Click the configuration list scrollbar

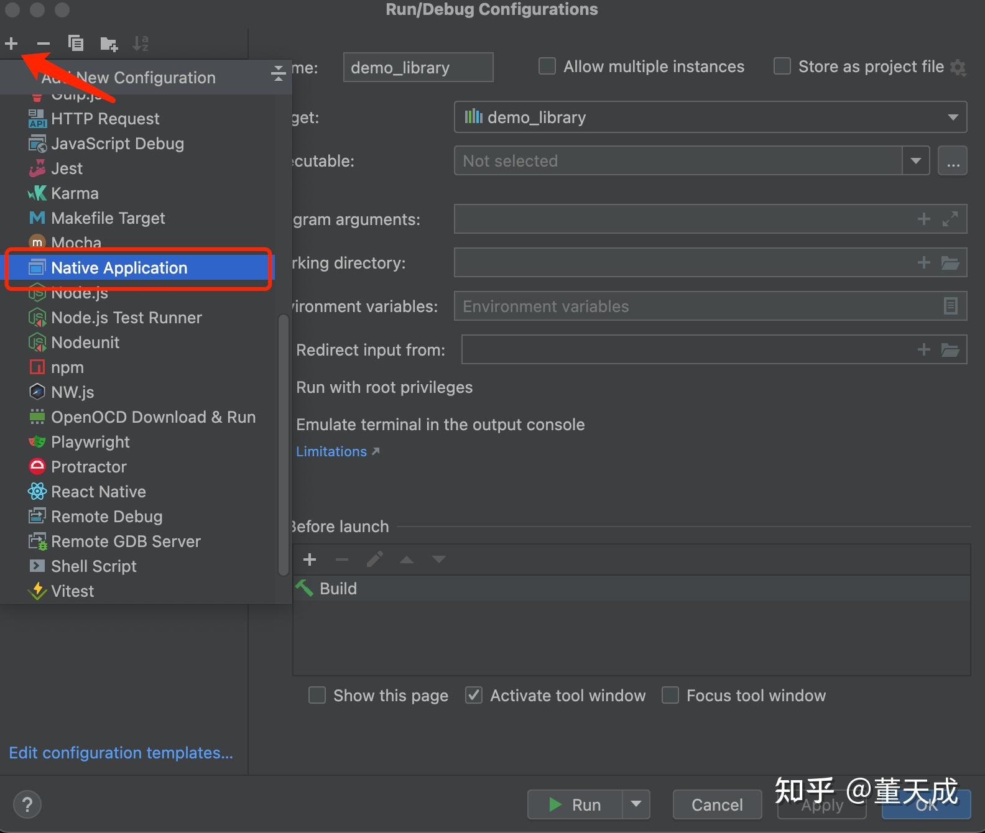pos(283,445)
